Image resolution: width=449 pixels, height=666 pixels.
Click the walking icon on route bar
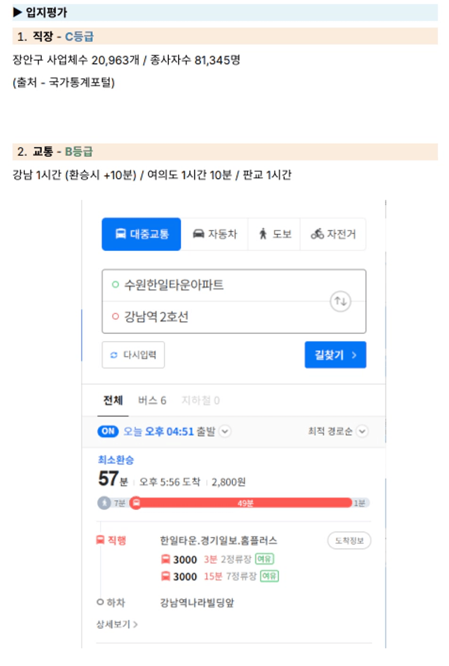coord(104,503)
